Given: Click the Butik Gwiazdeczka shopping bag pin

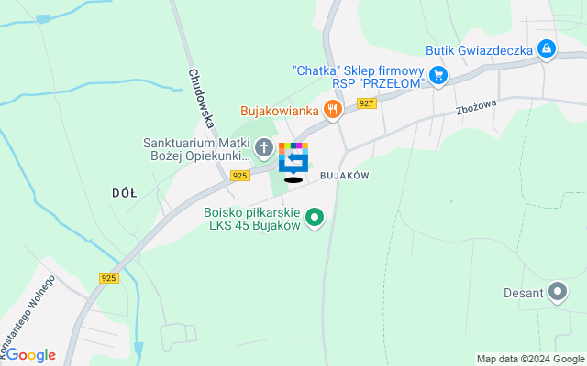Looking at the screenshot, I should pos(547,49).
